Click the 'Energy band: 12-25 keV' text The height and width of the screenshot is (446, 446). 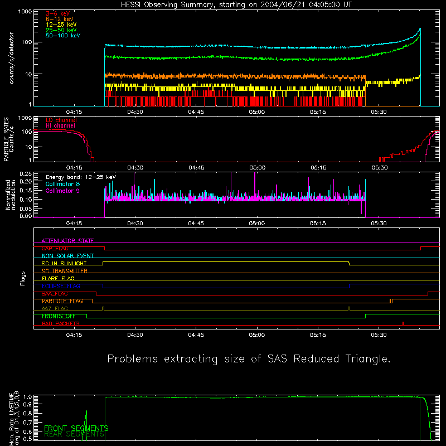(81, 177)
